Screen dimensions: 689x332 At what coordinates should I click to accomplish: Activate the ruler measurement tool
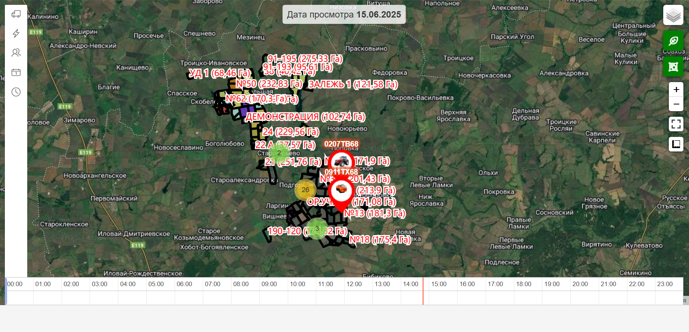(x=676, y=144)
